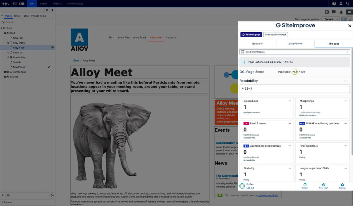
Task: Select Alloy Plan in the page tree
Action: pyautogui.click(x=18, y=38)
